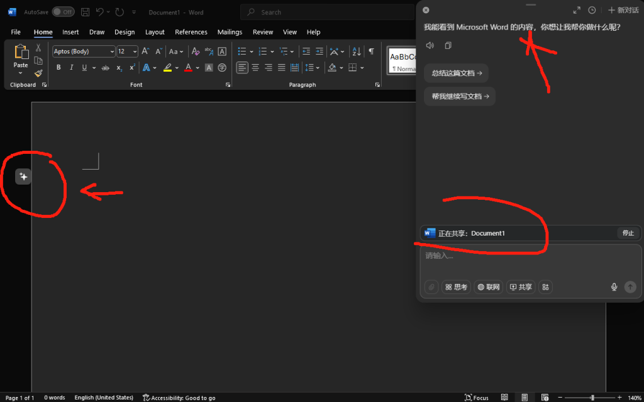The image size is (644, 402).
Task: Decrease font size with the smaller A icon
Action: (x=159, y=52)
